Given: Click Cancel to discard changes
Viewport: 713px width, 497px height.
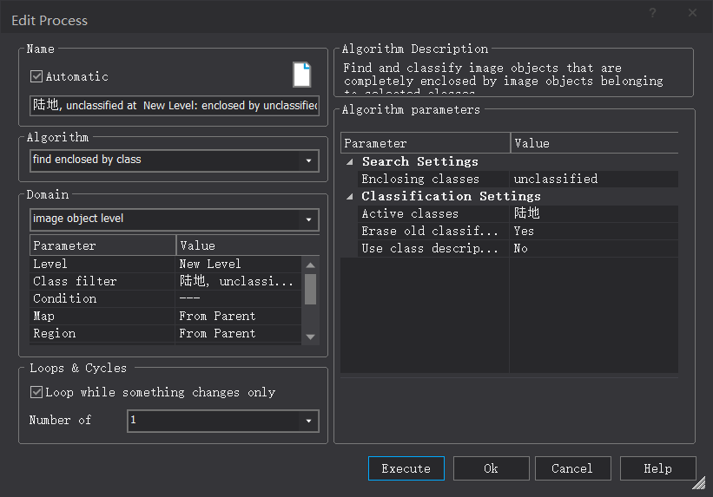Looking at the screenshot, I should click(x=571, y=468).
